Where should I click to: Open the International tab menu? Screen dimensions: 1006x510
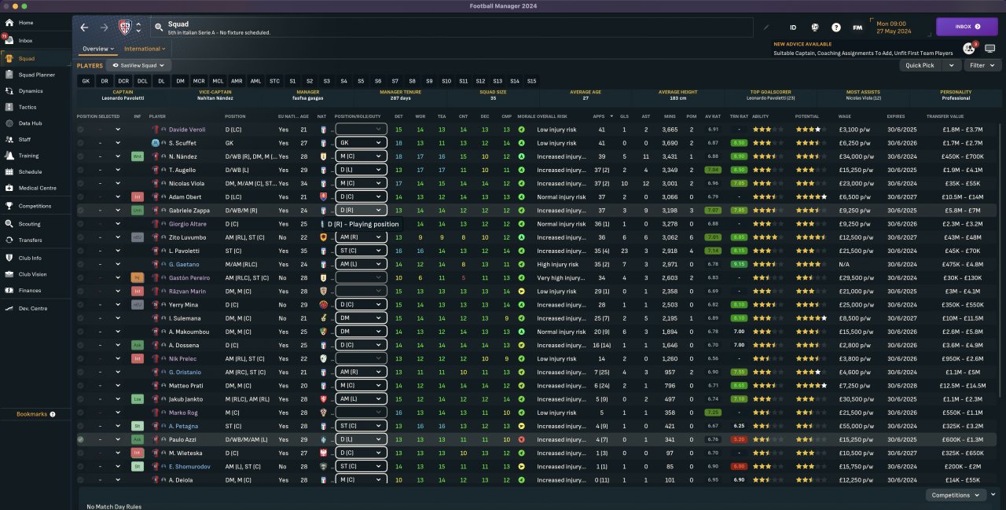click(x=145, y=49)
